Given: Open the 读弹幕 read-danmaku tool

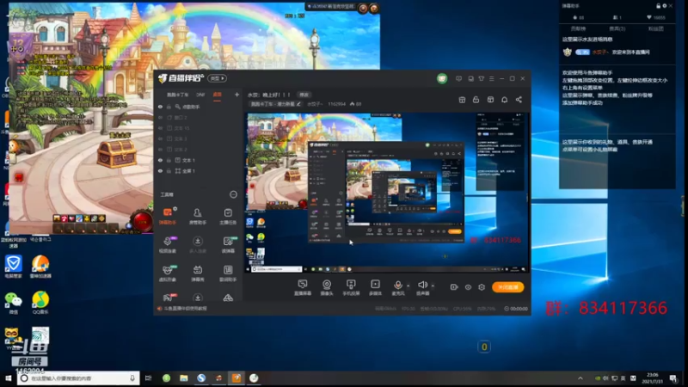Looking at the screenshot, I should tap(228, 244).
